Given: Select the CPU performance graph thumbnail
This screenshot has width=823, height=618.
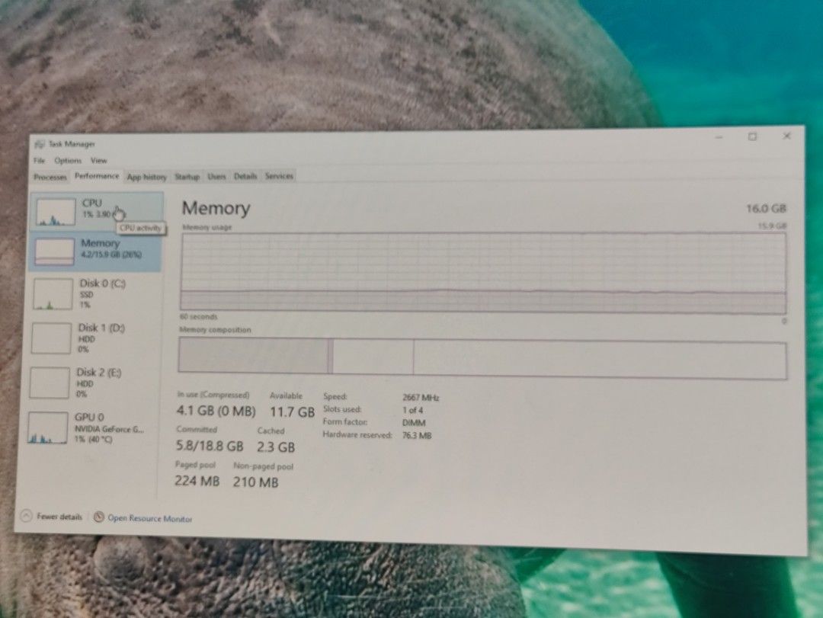Looking at the screenshot, I should (x=56, y=212).
